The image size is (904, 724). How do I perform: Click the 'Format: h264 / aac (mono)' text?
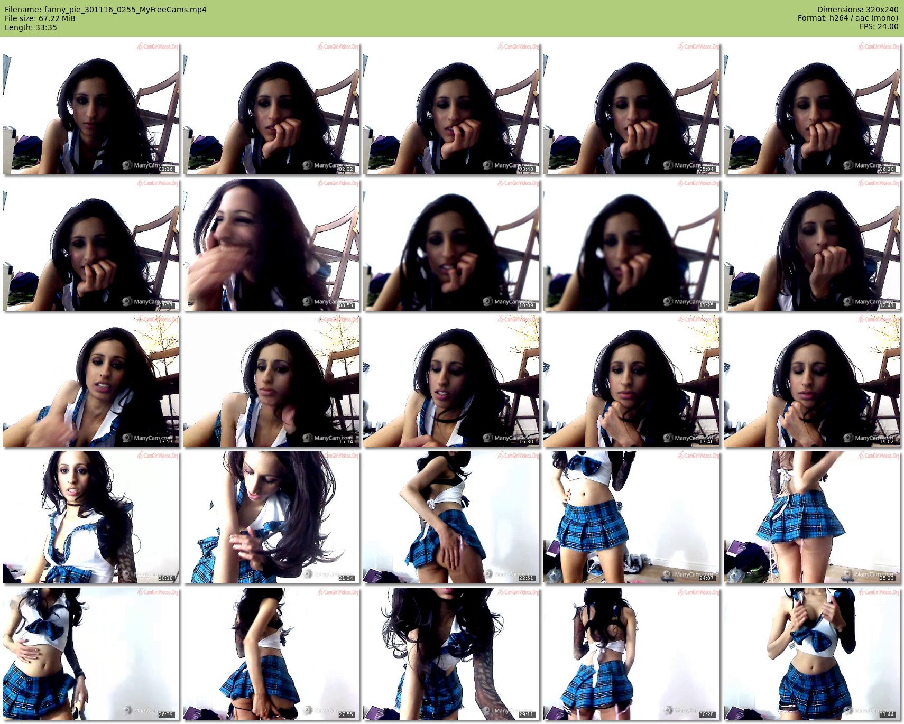coord(848,18)
